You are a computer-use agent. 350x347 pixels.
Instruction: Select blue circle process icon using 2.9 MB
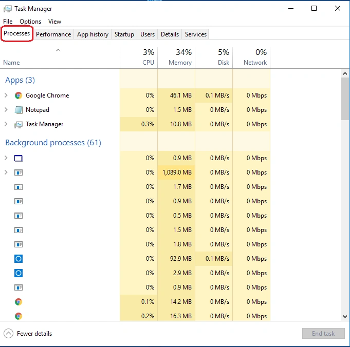coord(19,273)
